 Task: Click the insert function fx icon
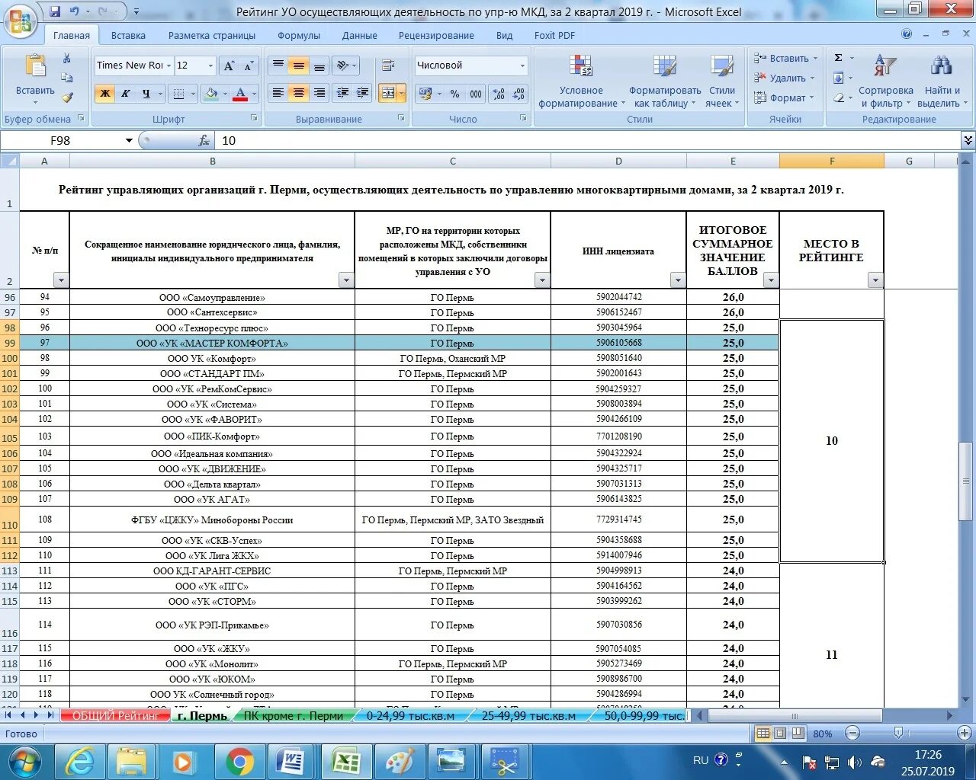point(204,140)
